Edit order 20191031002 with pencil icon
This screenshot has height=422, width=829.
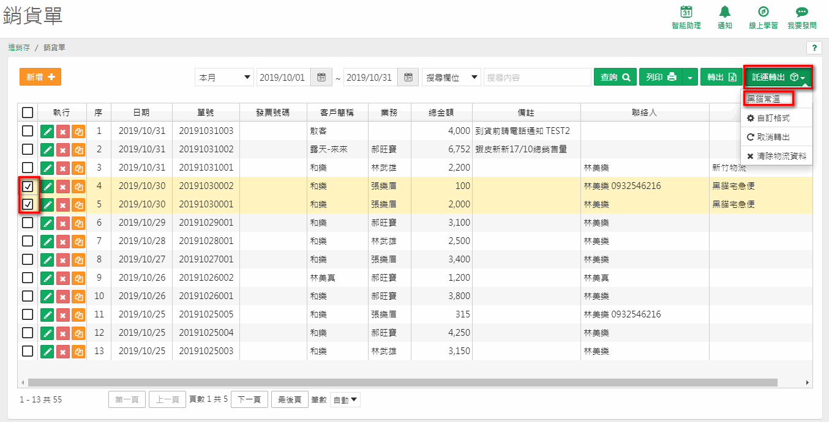tap(47, 149)
